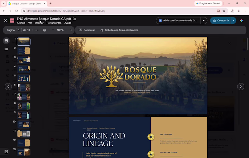Reload the page with the refresh icon
This screenshot has height=158, width=249.
point(16,11)
